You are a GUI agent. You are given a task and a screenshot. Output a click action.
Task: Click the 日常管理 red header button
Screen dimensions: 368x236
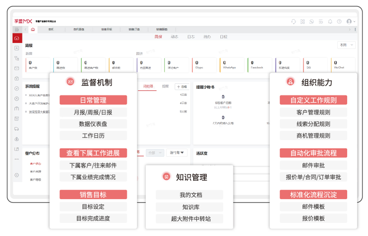93,100
